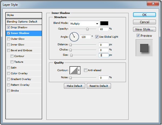This screenshot has height=125, width=162.
Task: Click the Cancel button
Action: click(145, 22)
